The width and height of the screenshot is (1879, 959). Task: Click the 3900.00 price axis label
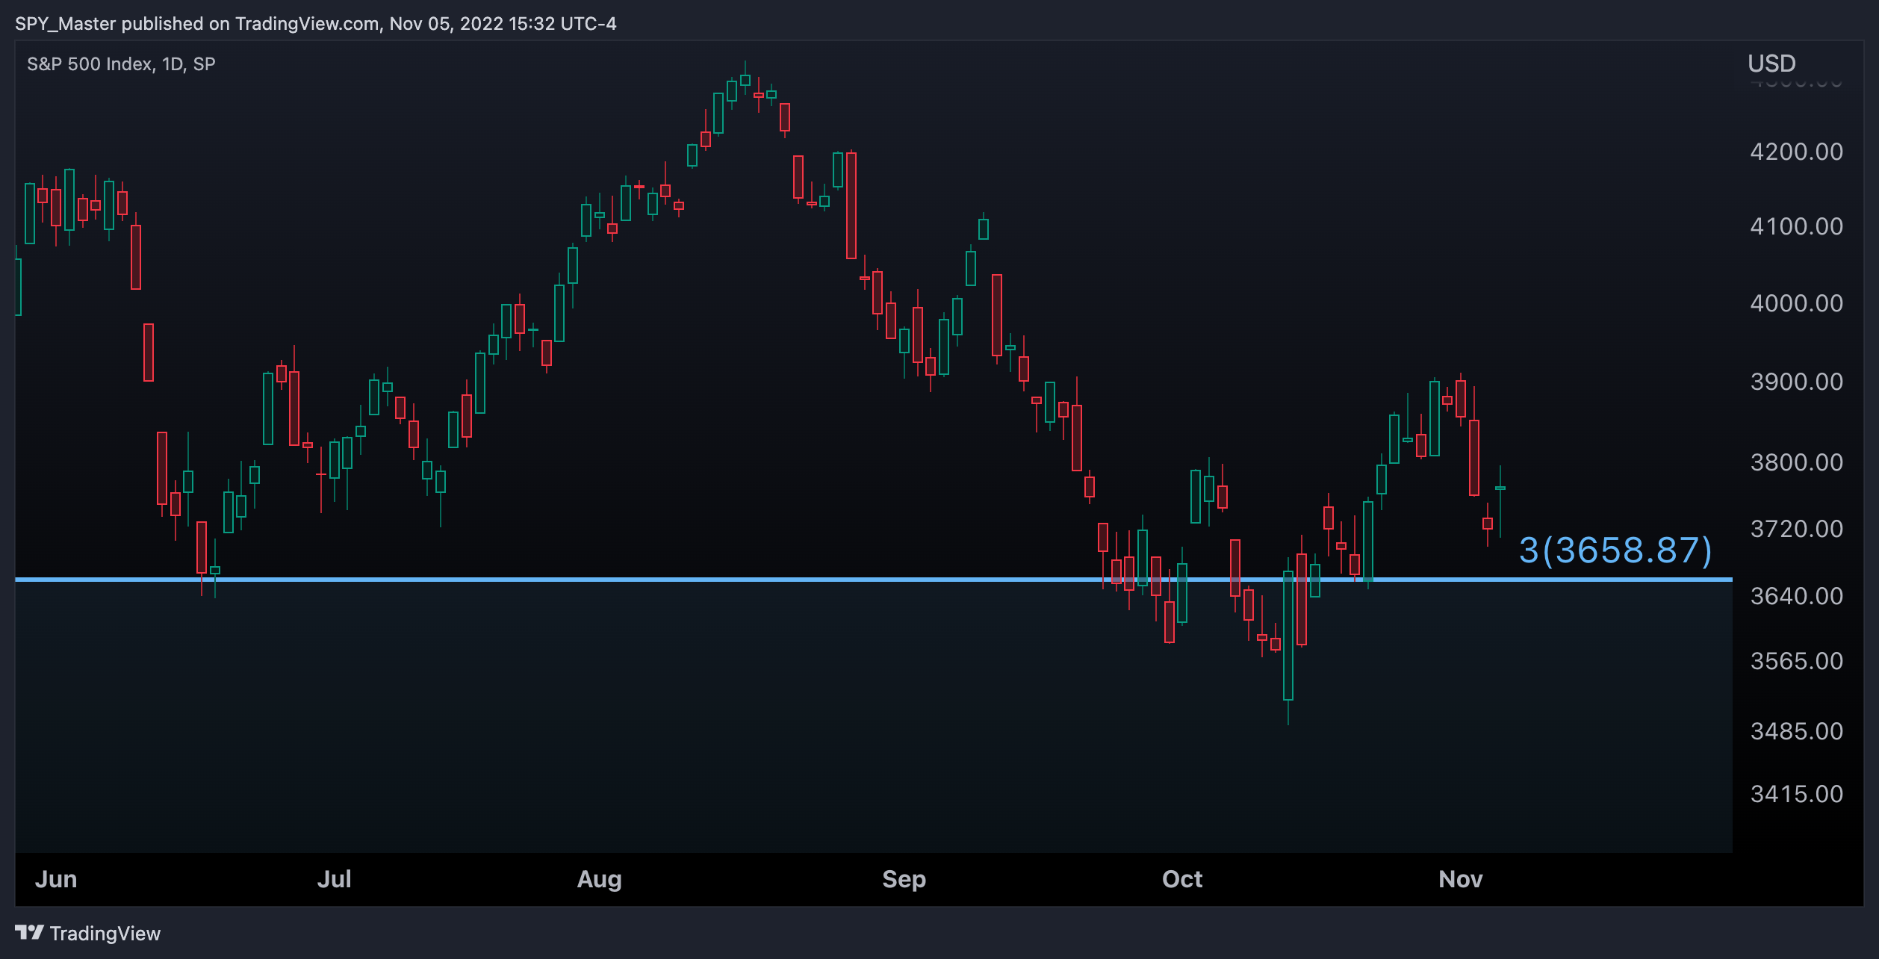[1797, 382]
